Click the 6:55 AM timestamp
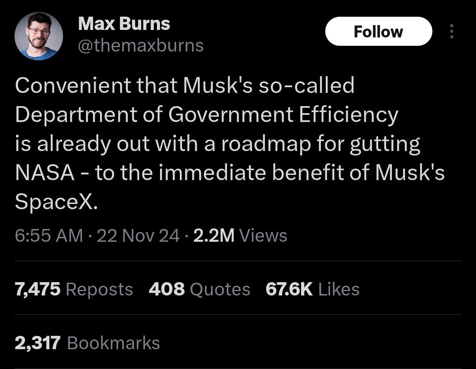This screenshot has width=476, height=369. coord(48,236)
